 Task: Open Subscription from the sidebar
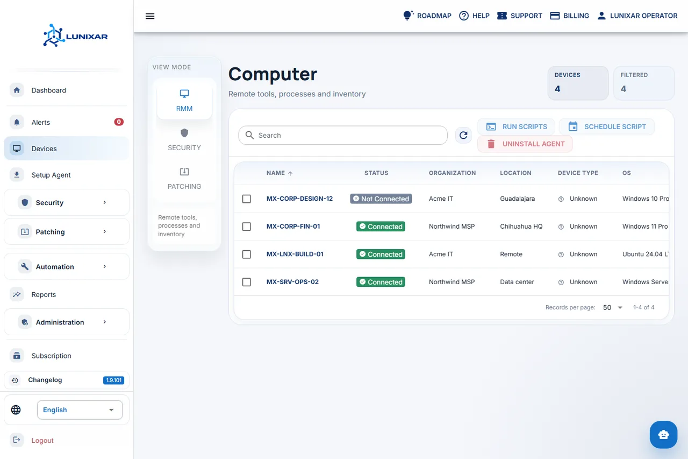[67, 355]
